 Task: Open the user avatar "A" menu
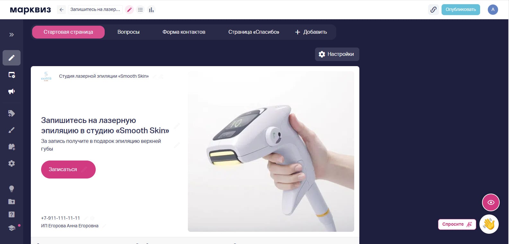point(493,10)
